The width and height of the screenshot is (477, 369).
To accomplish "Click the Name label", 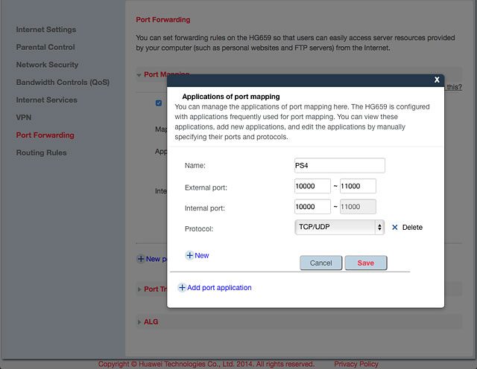I will (x=195, y=165).
